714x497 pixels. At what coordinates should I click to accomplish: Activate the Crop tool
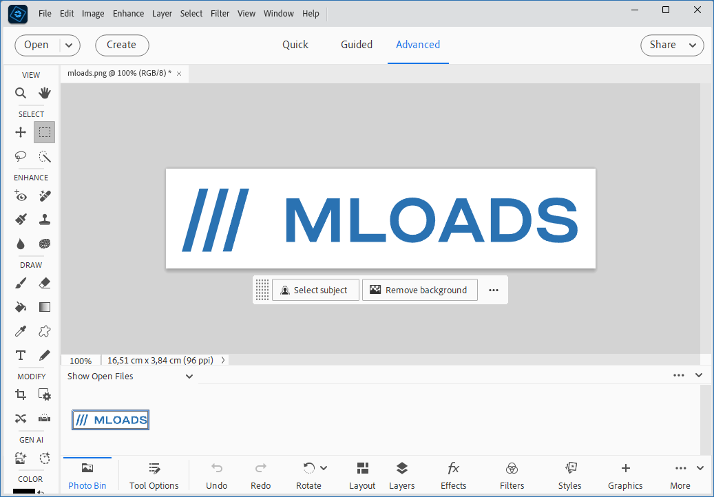[x=21, y=394]
